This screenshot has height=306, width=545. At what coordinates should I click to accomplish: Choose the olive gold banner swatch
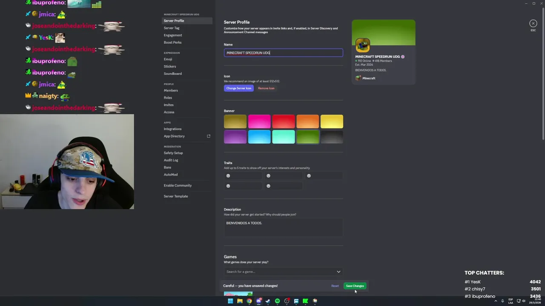click(235, 122)
